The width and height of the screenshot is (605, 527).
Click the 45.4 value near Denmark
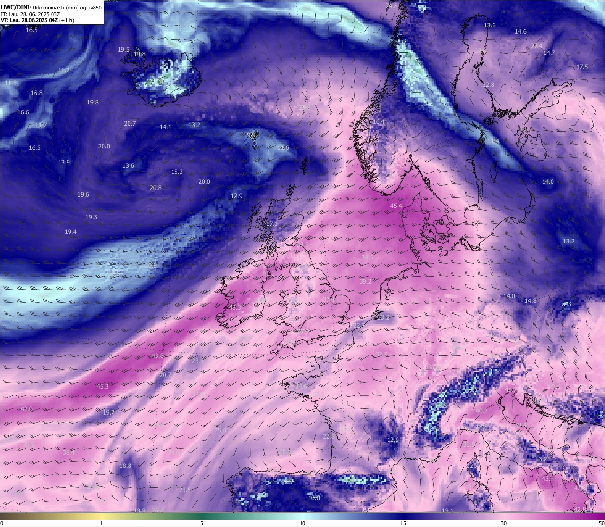click(396, 206)
